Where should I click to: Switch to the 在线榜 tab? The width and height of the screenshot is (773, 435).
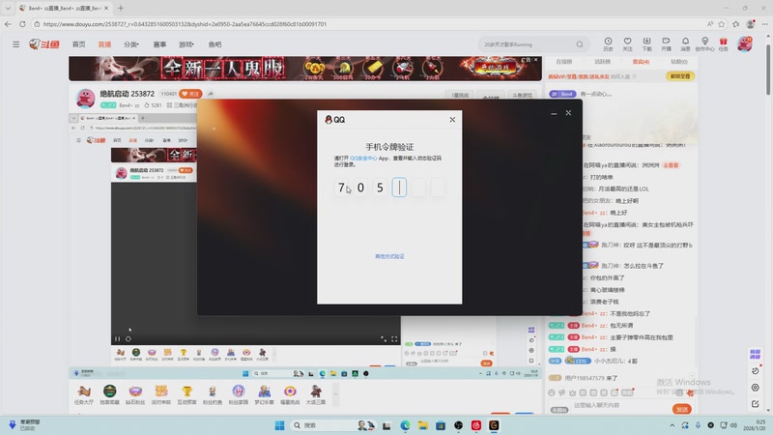tap(564, 62)
